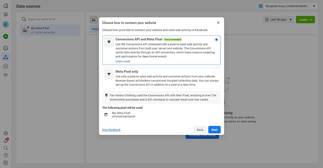Open the green Create dropdown

[305, 20]
